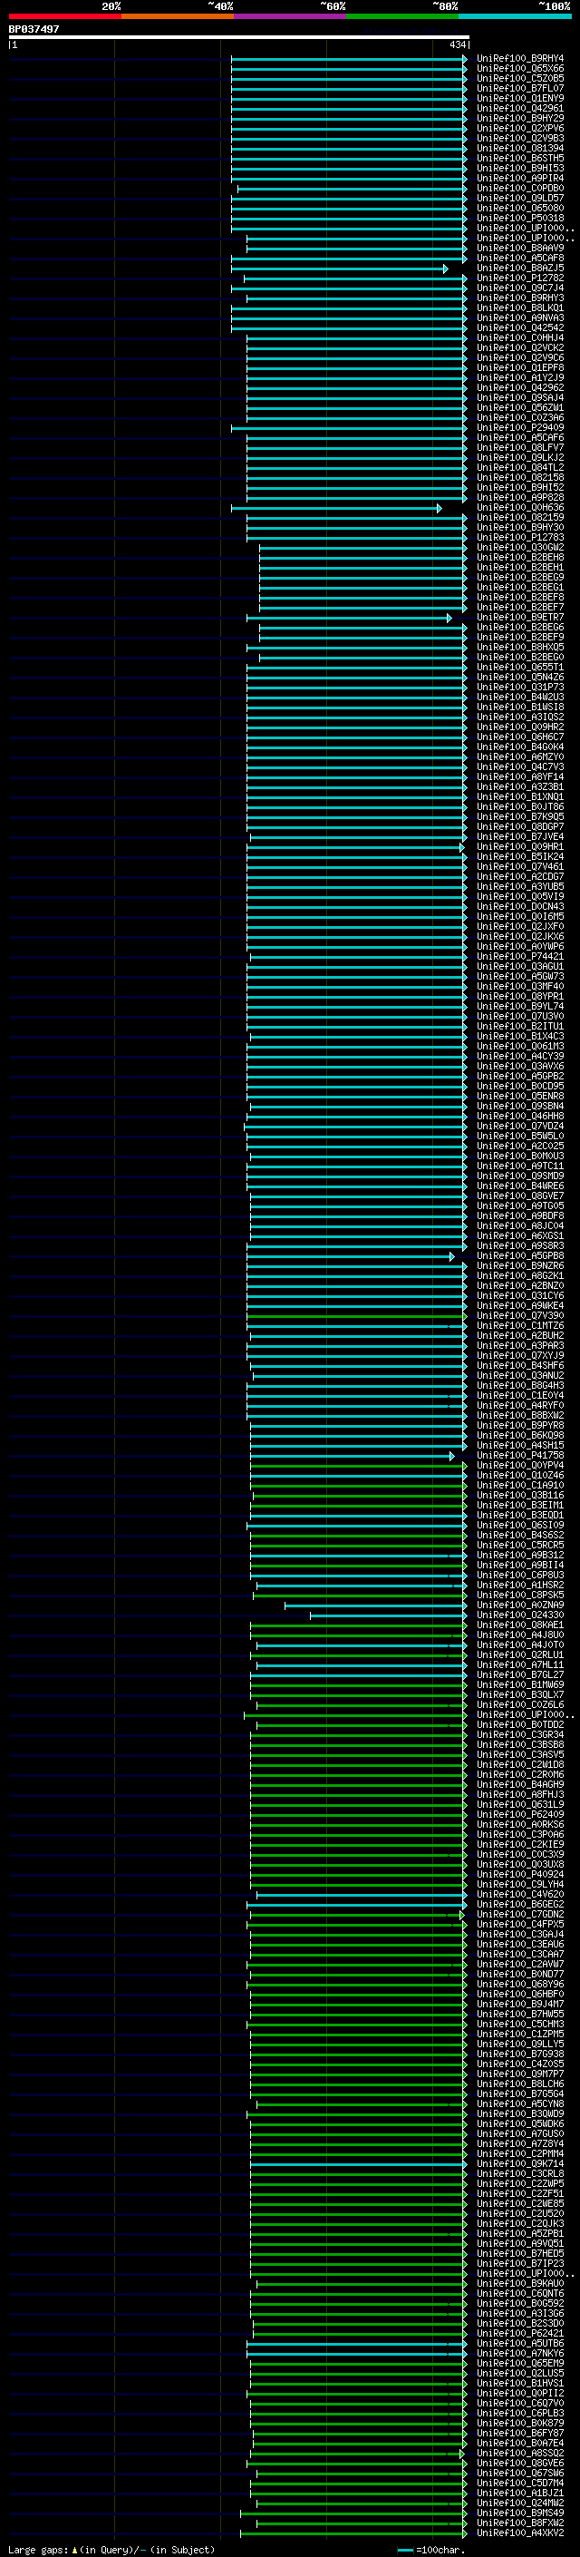Select the UniRef100_B6STH5 label
Viewport: 580px width, 2557px height.
pos(520,158)
